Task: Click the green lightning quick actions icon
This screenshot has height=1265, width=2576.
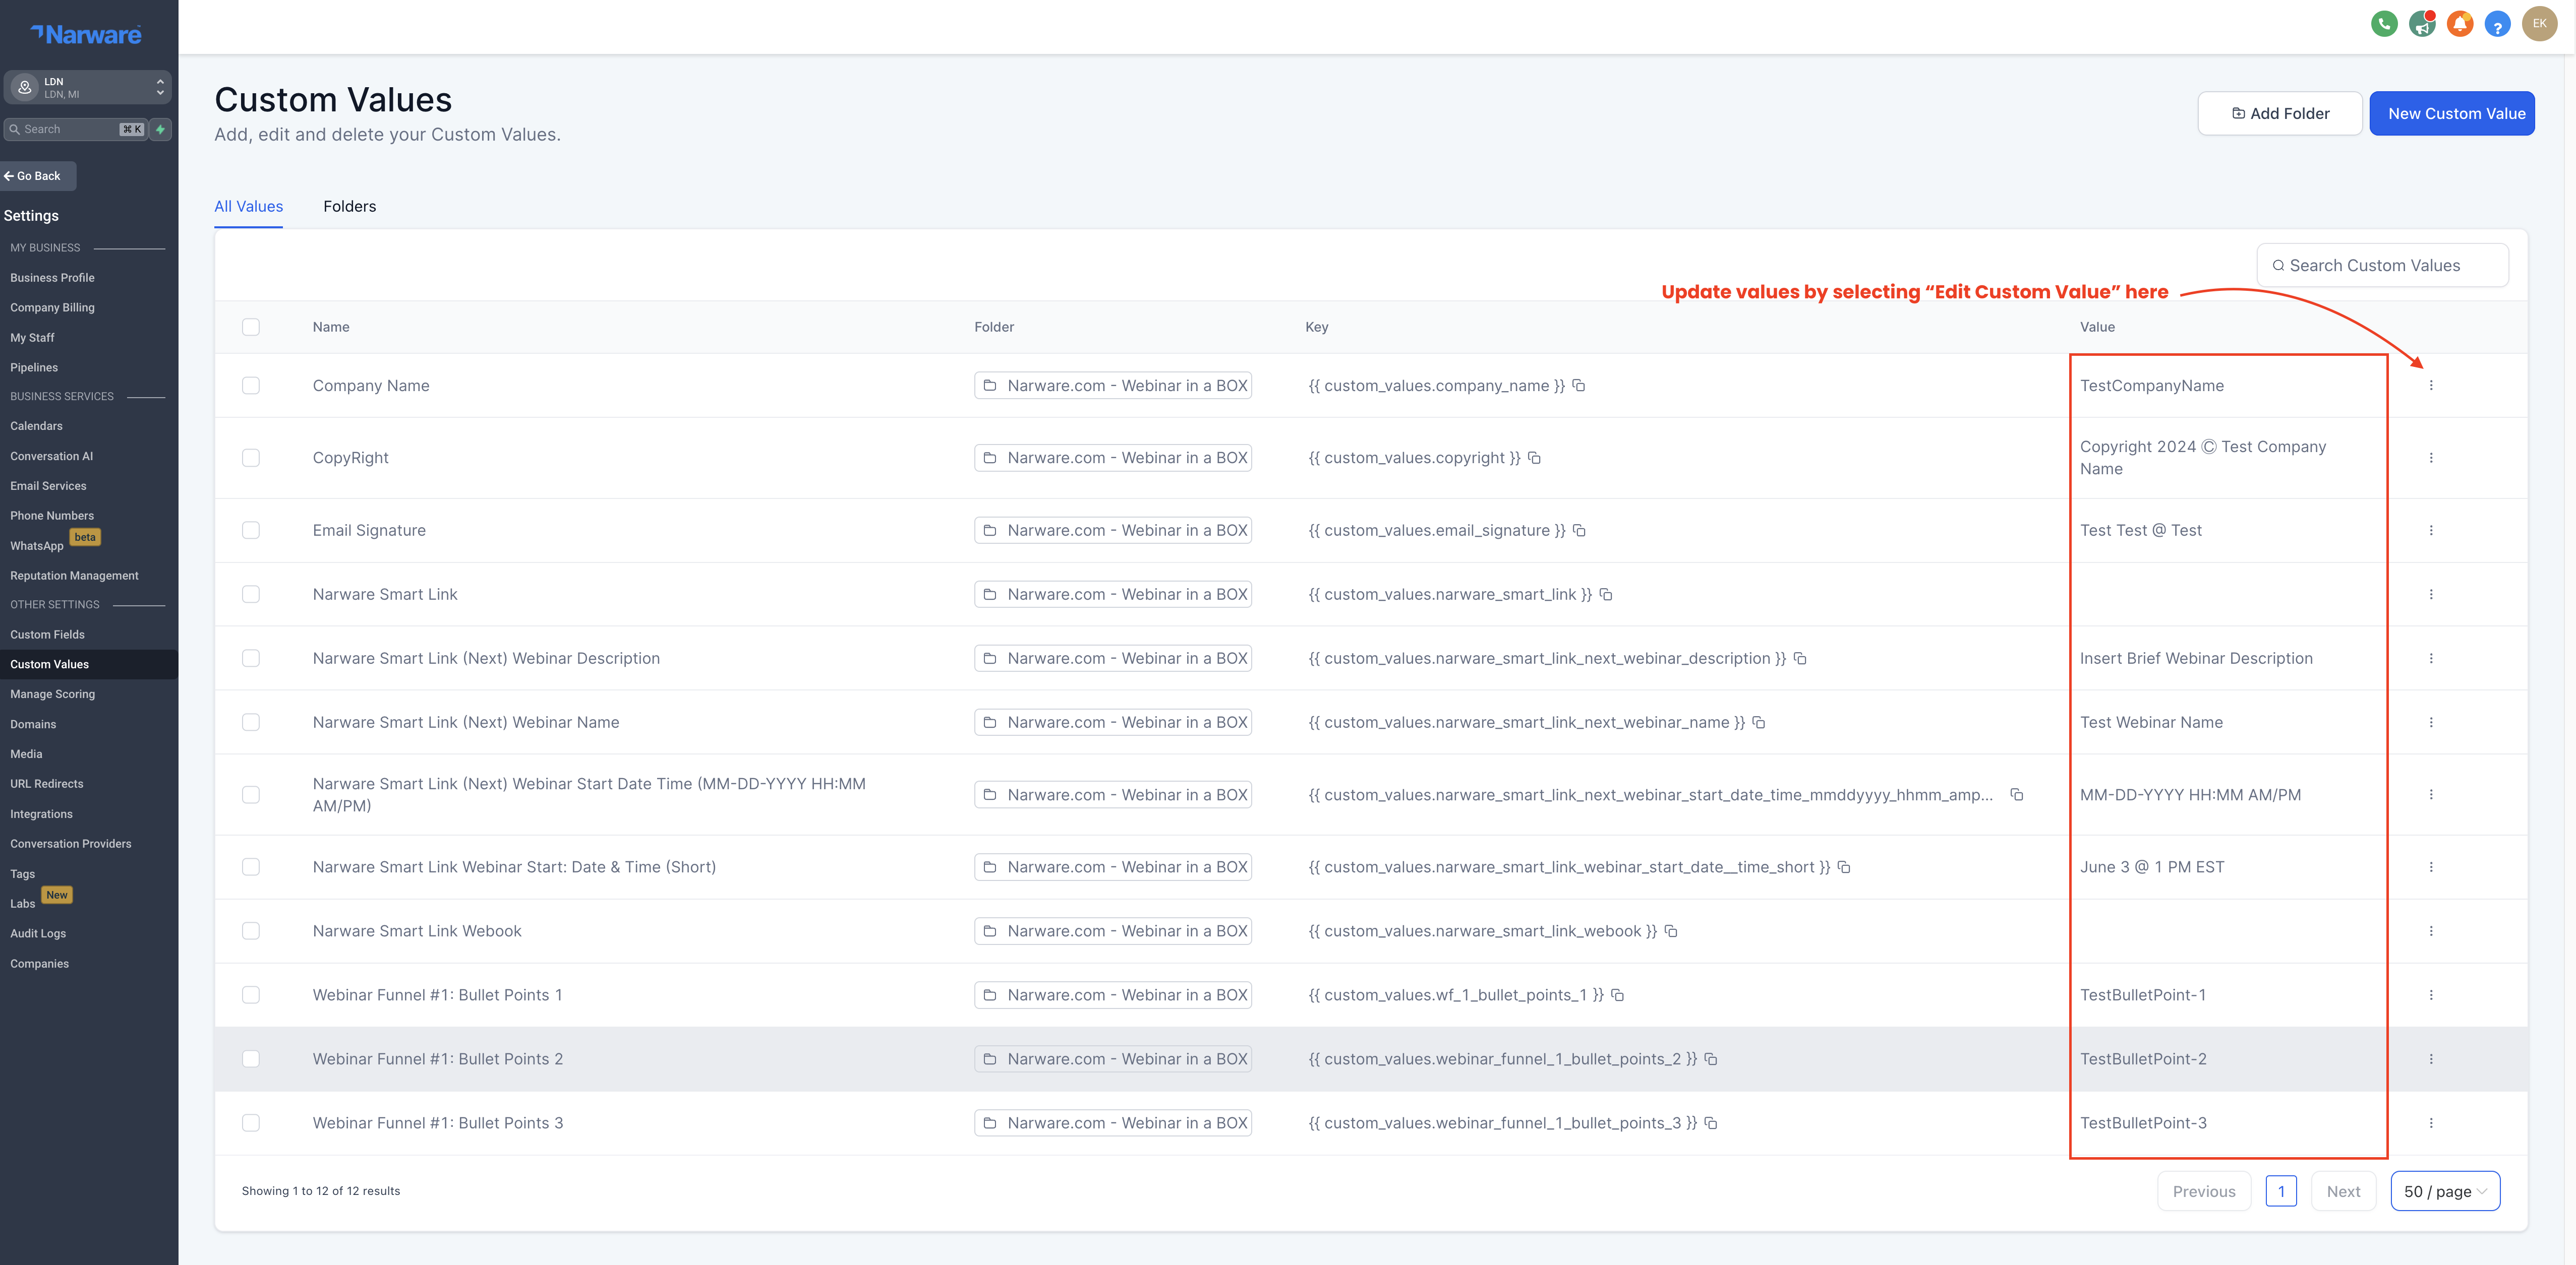Action: pos(160,129)
